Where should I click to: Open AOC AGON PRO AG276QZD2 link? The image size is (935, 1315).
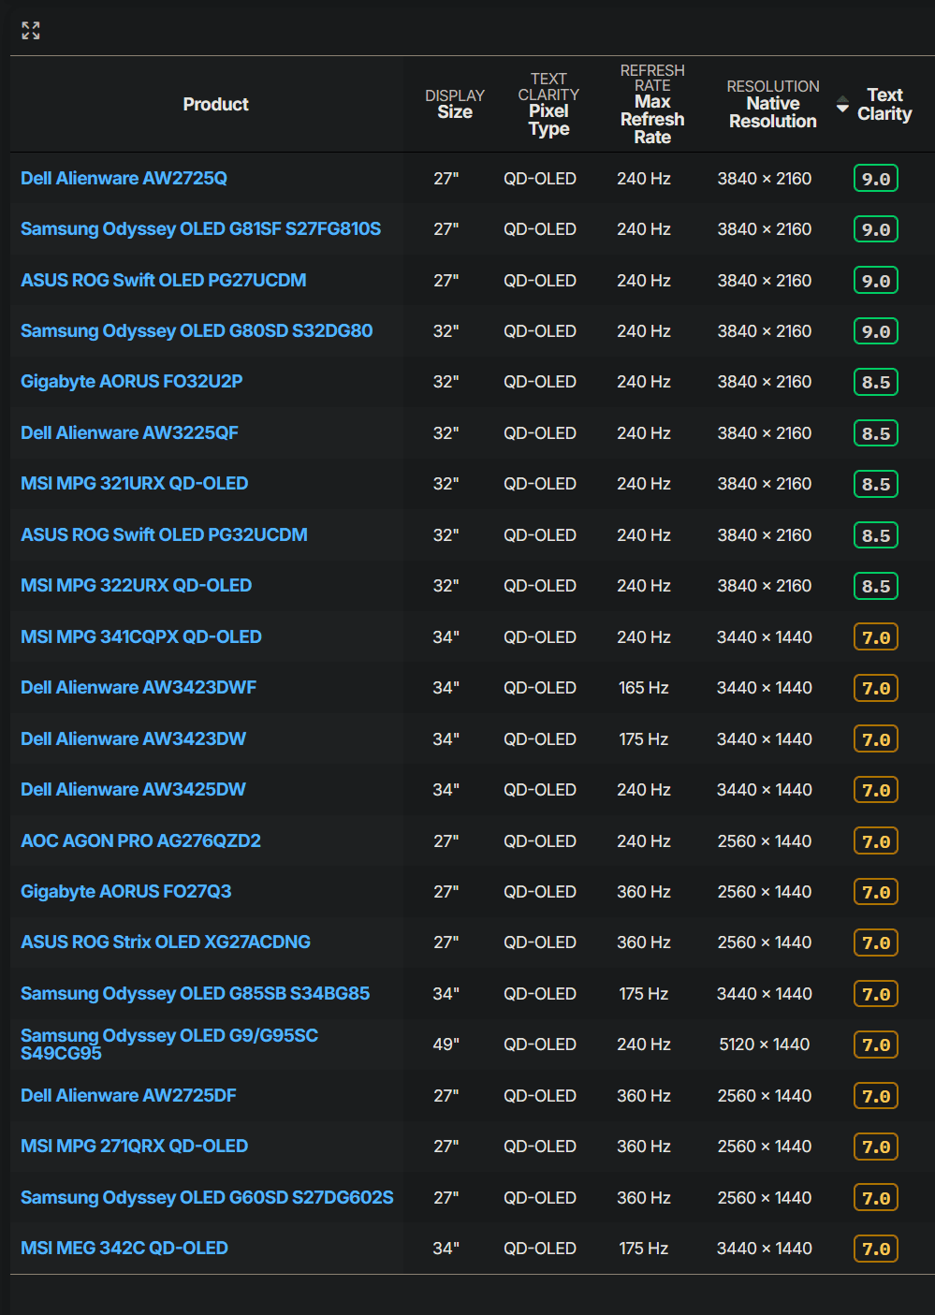(x=141, y=840)
